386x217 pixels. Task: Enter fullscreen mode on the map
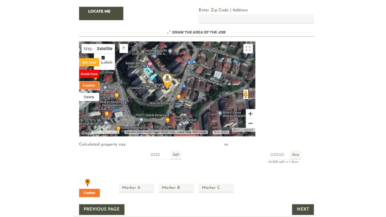tap(248, 48)
